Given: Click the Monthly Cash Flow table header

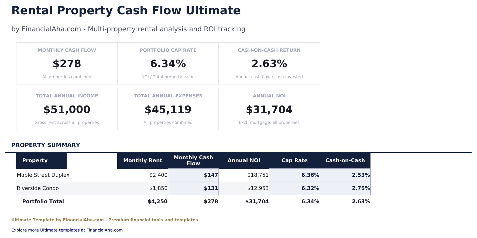Looking at the screenshot, I should tap(193, 161).
